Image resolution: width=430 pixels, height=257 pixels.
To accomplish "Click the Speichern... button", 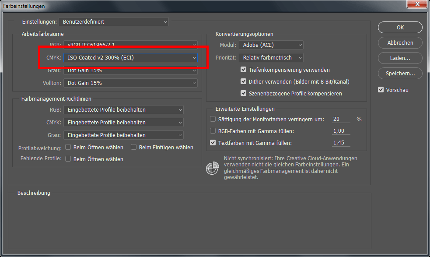I will 400,73.
